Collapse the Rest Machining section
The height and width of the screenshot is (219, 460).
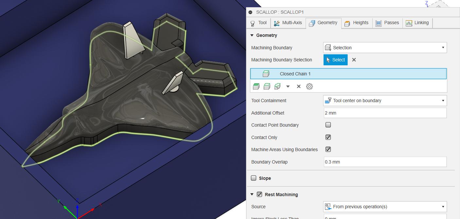point(252,195)
